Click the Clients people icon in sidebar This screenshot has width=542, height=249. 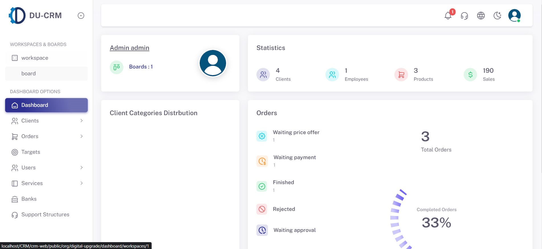point(15,121)
